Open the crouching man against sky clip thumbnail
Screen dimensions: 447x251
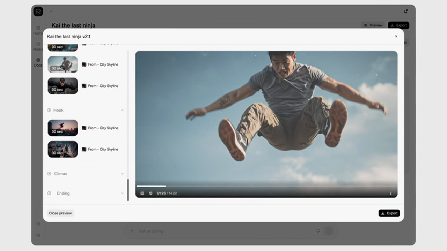pos(63,64)
